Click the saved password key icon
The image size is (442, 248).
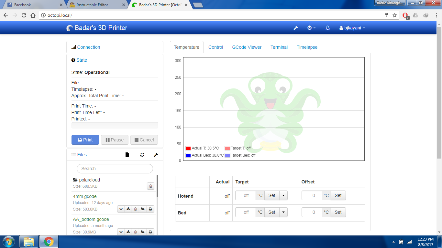(386, 15)
